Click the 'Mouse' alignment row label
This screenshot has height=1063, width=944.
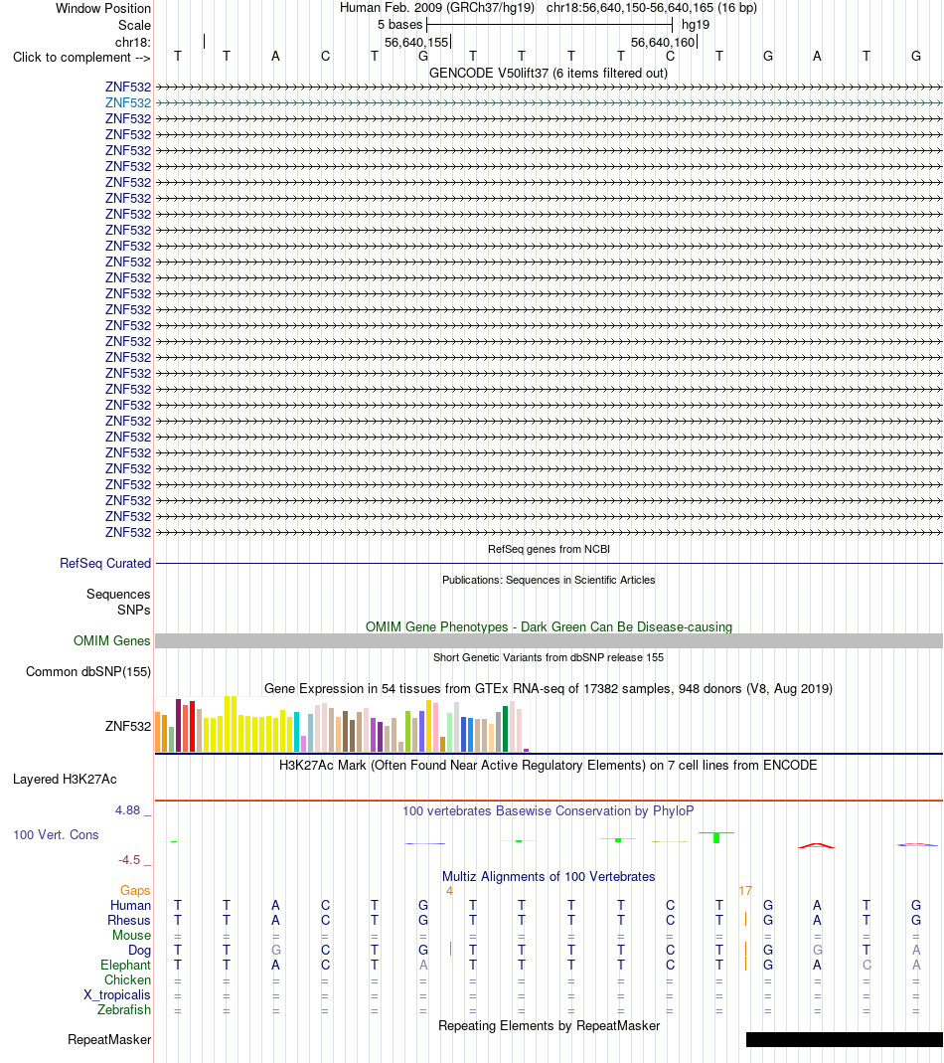(x=131, y=935)
